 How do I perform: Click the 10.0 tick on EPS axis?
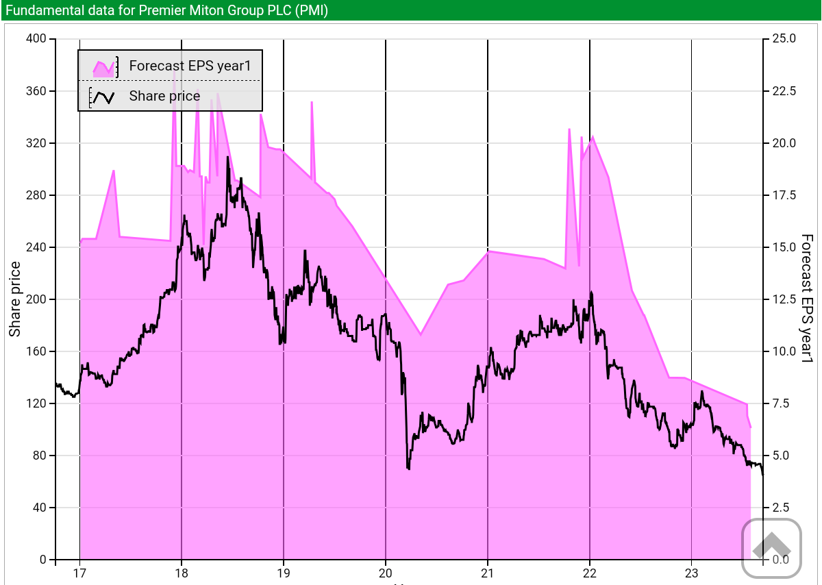(784, 351)
